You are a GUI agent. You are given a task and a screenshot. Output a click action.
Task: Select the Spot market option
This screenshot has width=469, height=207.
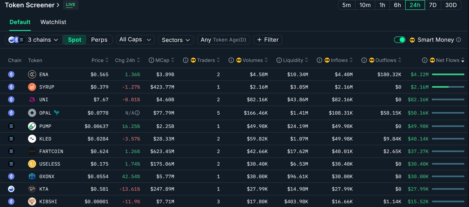coord(75,40)
